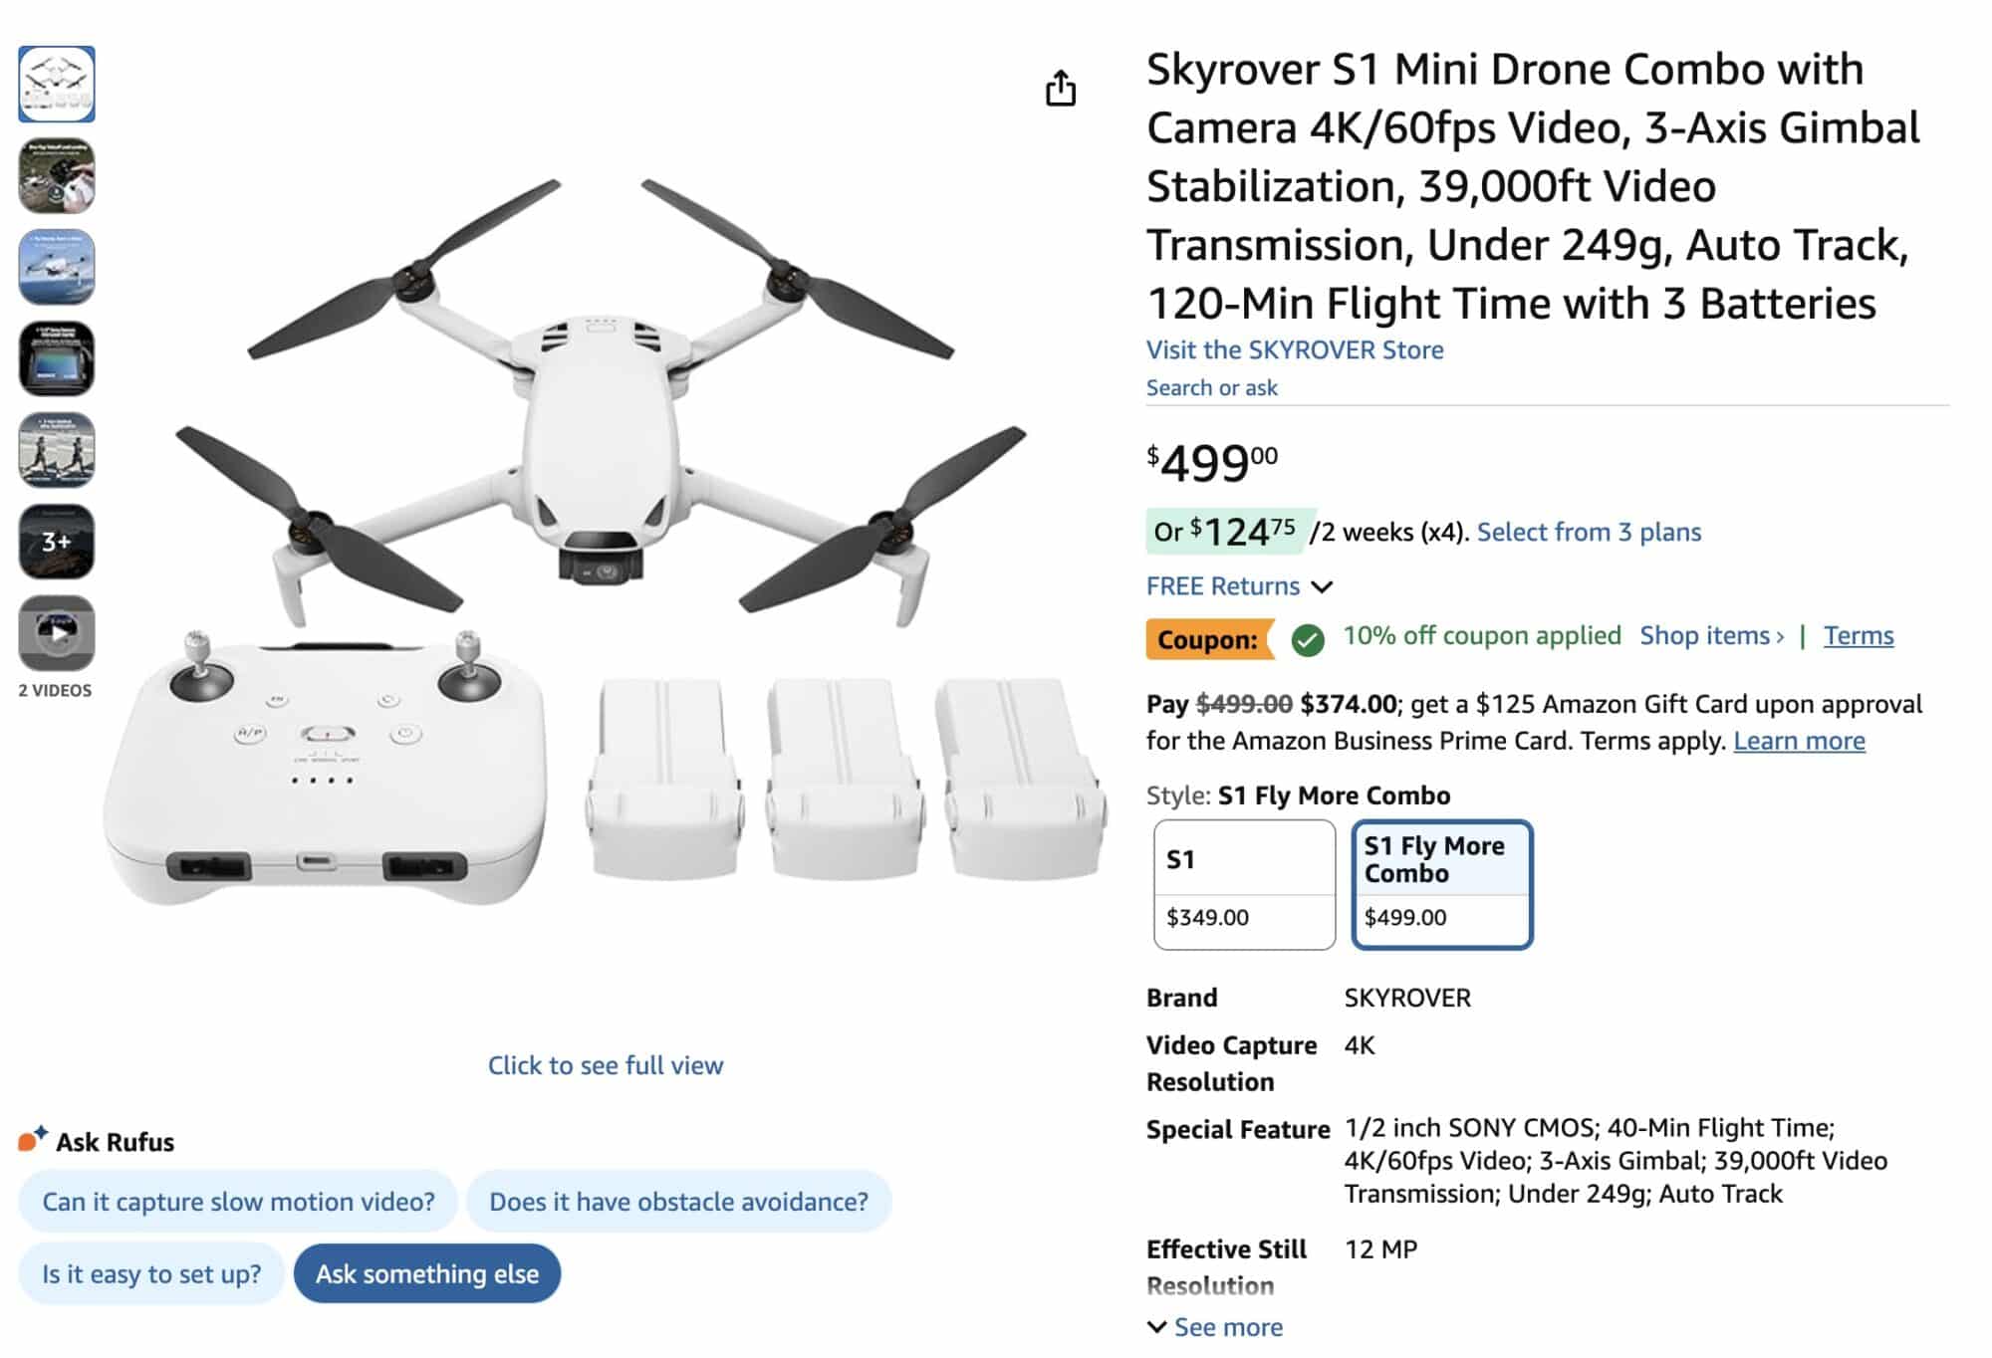
Task: Click the Ask something else button
Action: click(x=427, y=1272)
